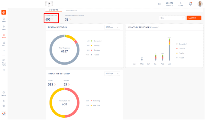Open the notifications bell
The height and width of the screenshot is (121, 207).
[x=190, y=4]
